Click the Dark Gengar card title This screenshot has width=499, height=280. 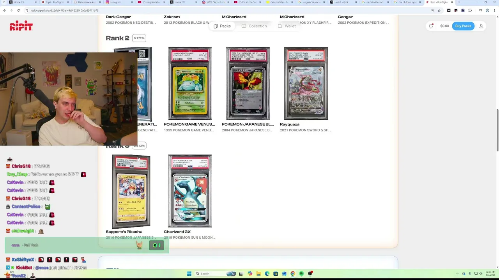[x=119, y=17]
